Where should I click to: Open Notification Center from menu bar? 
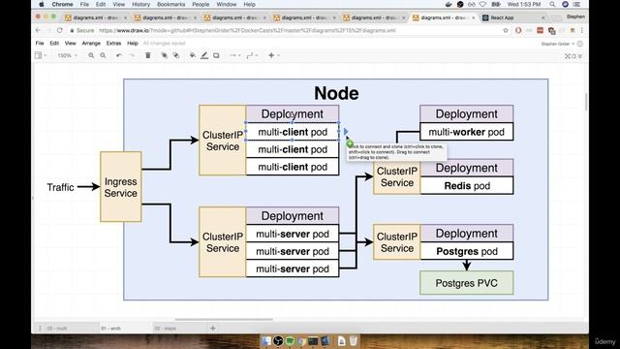pyautogui.click(x=577, y=4)
